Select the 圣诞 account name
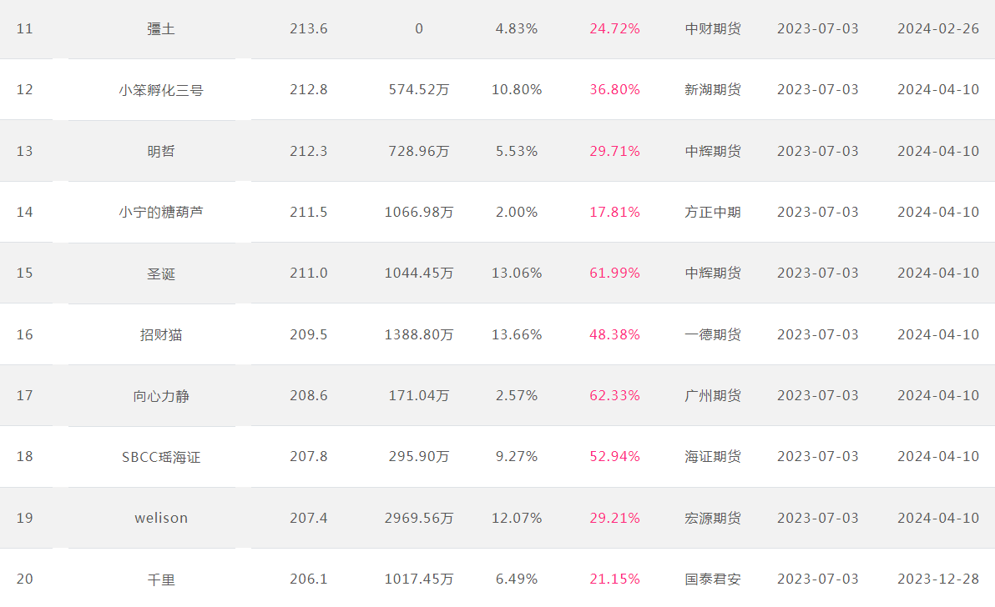This screenshot has height=607, width=995. 161,273
